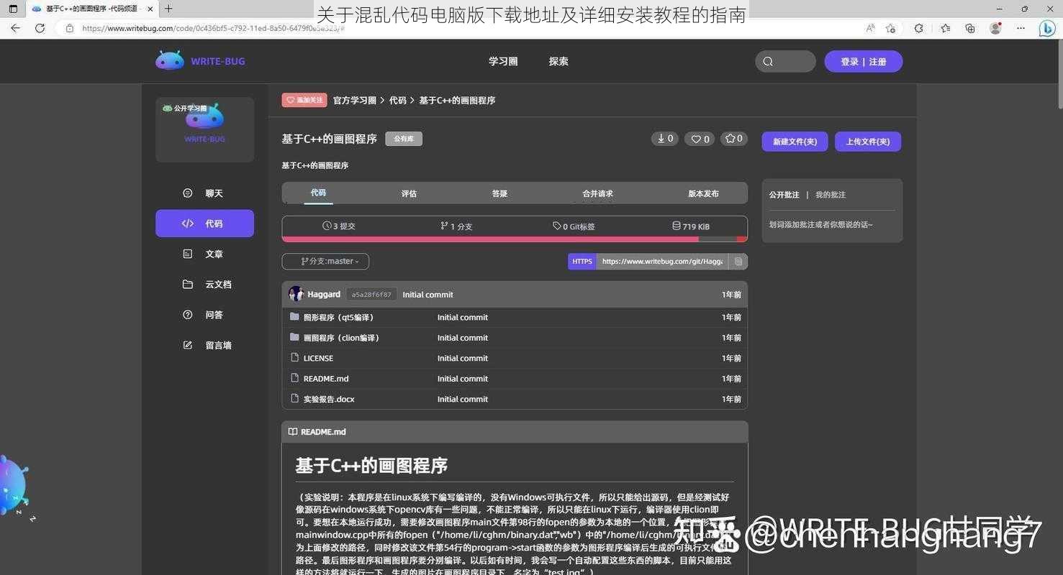
Task: Open a new browser tab
Action: tap(168, 9)
